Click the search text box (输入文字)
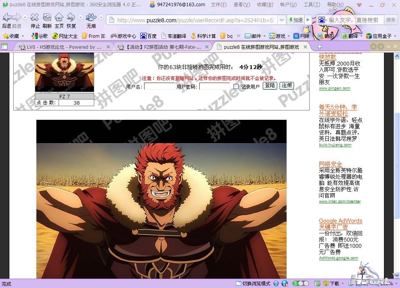The width and height of the screenshot is (400, 288). [x=355, y=20]
